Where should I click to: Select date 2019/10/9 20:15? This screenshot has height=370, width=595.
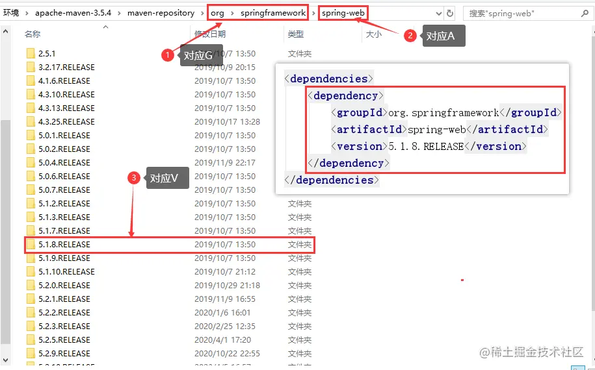(x=224, y=68)
